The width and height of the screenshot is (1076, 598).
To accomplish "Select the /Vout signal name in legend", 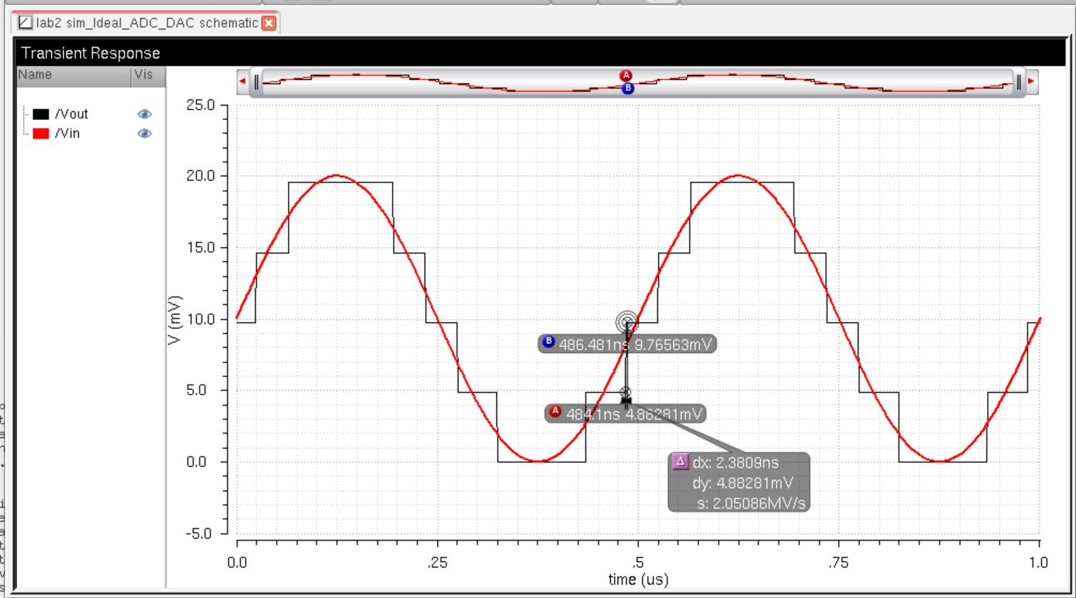I will tap(71, 114).
